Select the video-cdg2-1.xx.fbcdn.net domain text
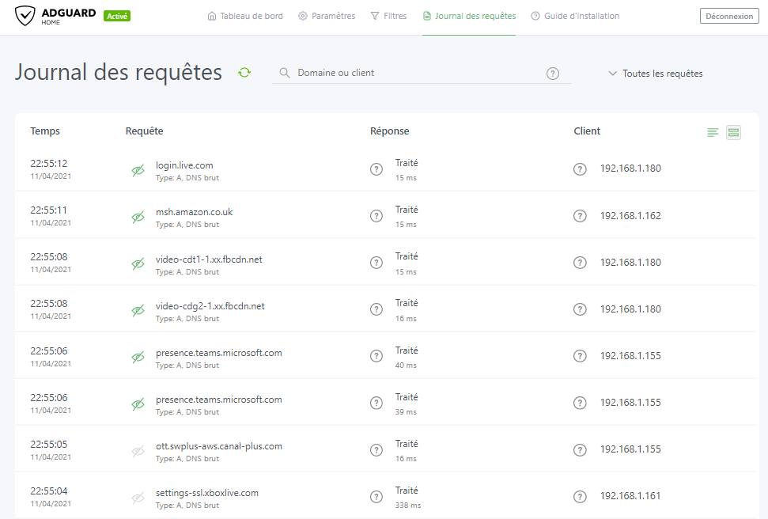Image resolution: width=768 pixels, height=519 pixels. pos(210,306)
